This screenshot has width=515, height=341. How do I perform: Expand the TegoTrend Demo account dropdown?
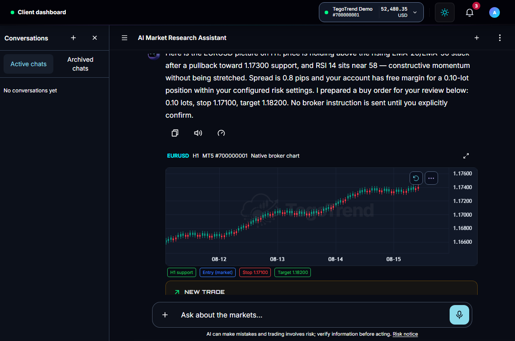[371, 12]
